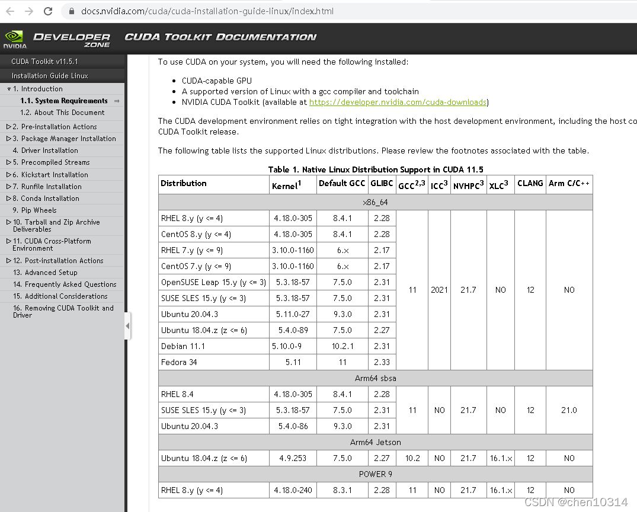This screenshot has height=512, width=637.
Task: Reload the page with the refresh icon
Action: coord(48,11)
